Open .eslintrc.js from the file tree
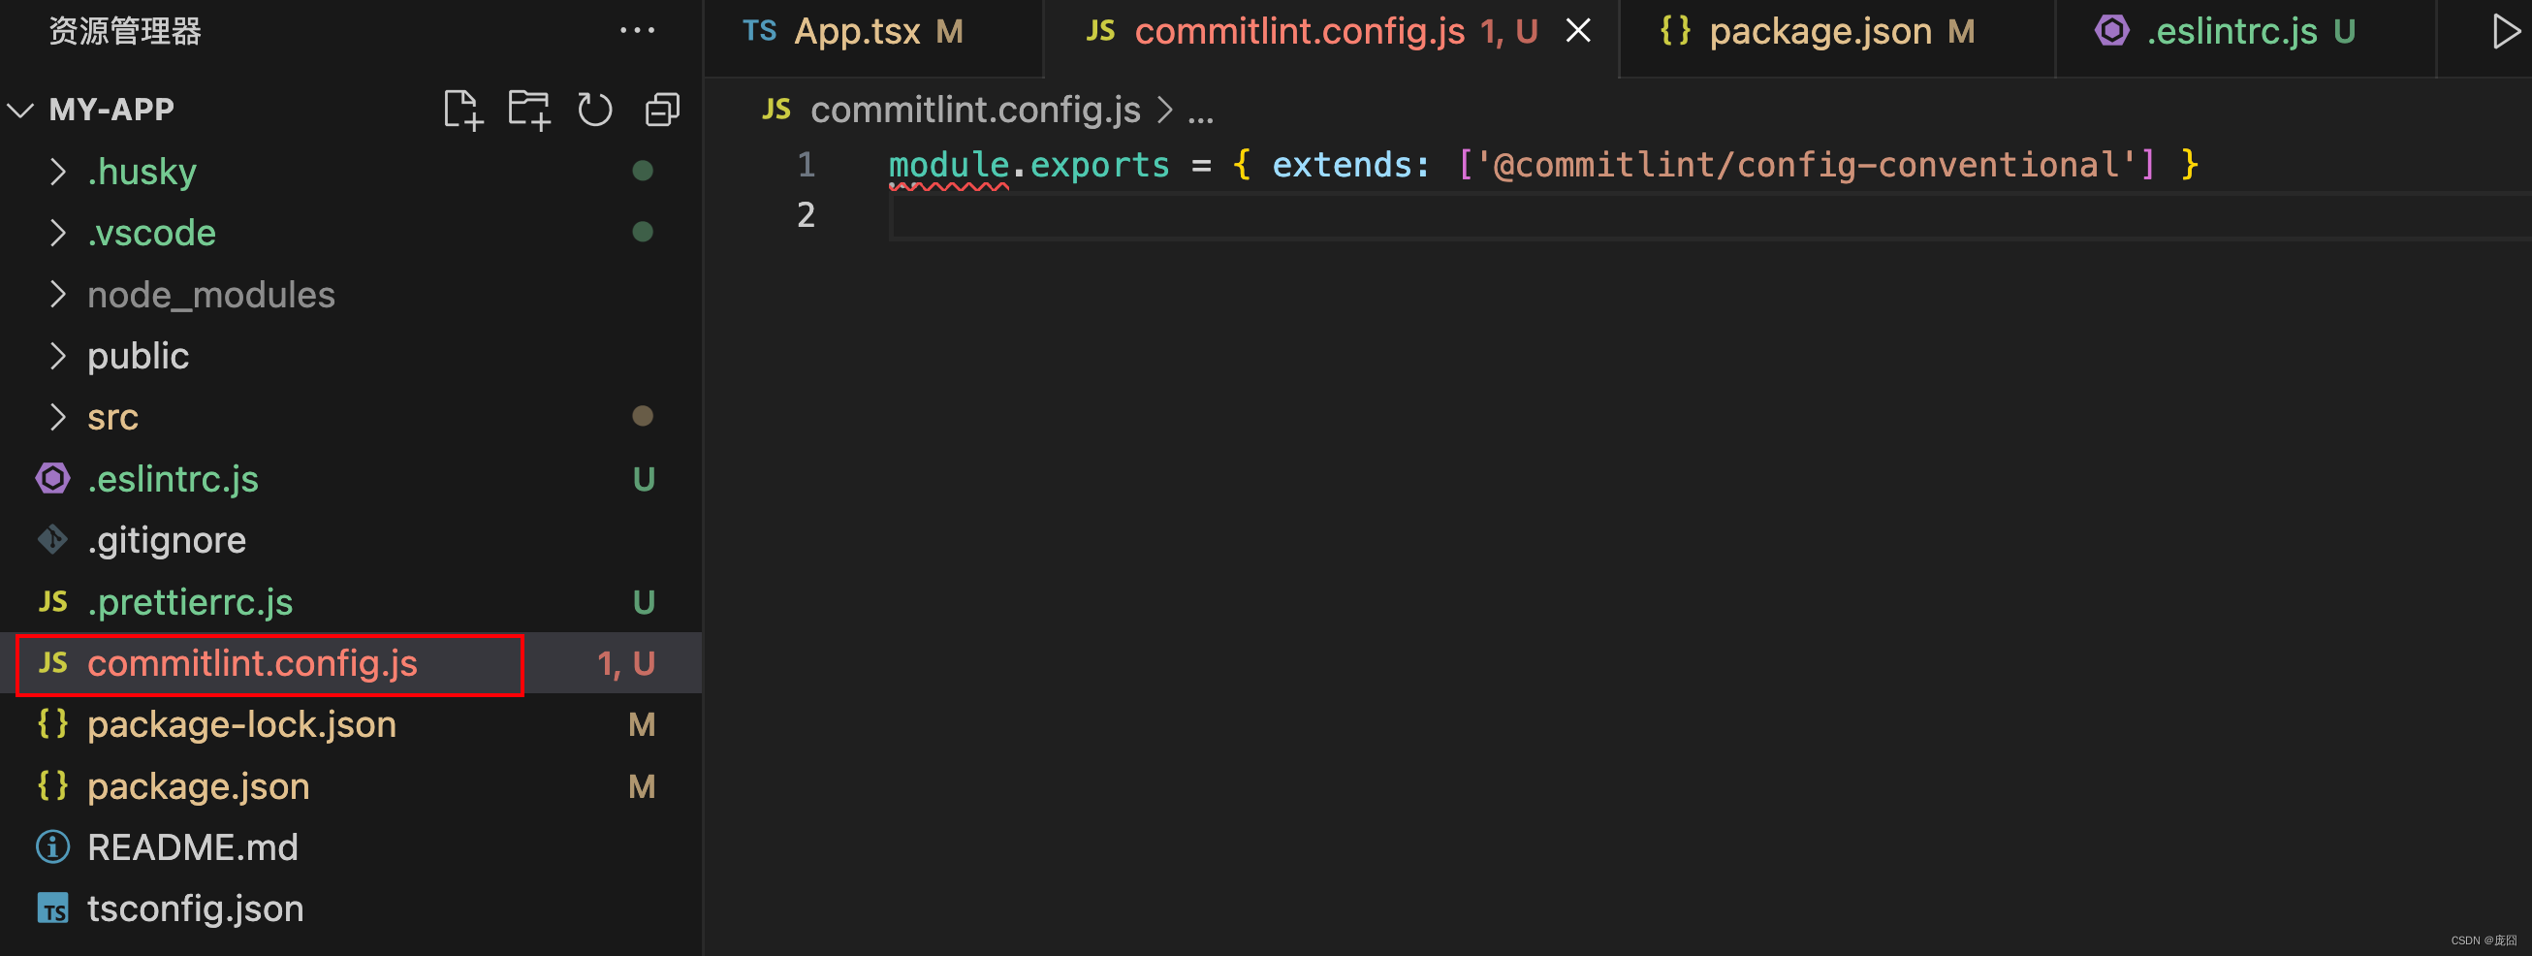 [x=351, y=479]
